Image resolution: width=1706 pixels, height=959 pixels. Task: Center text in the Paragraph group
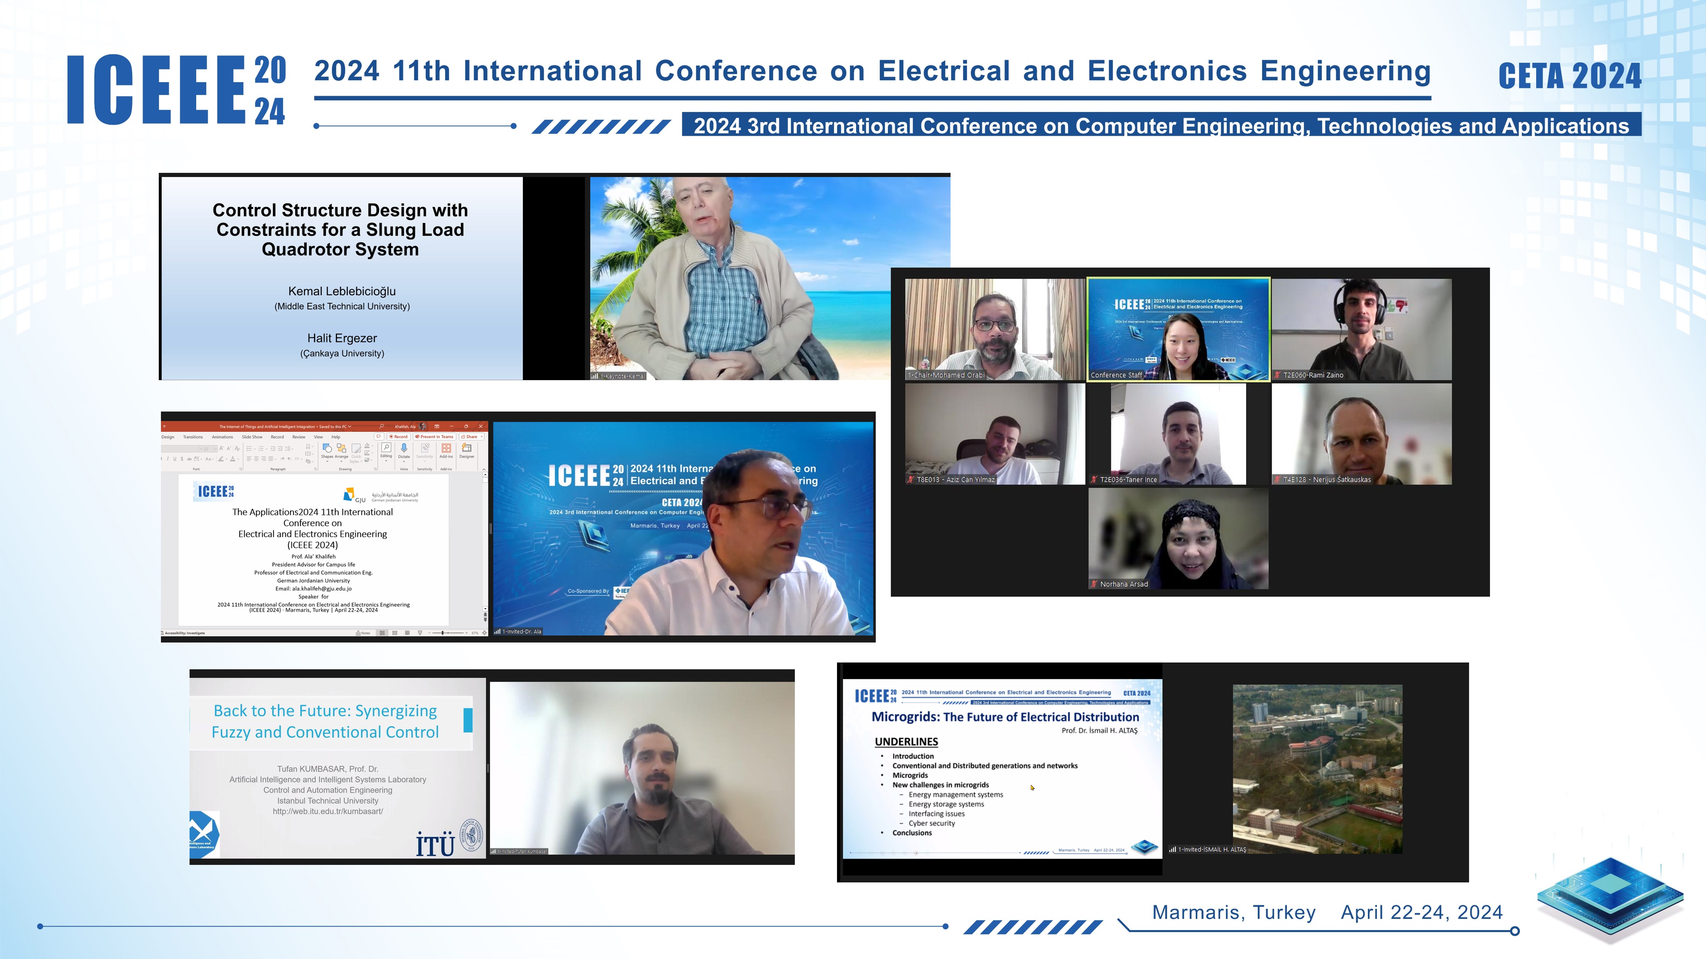click(256, 459)
